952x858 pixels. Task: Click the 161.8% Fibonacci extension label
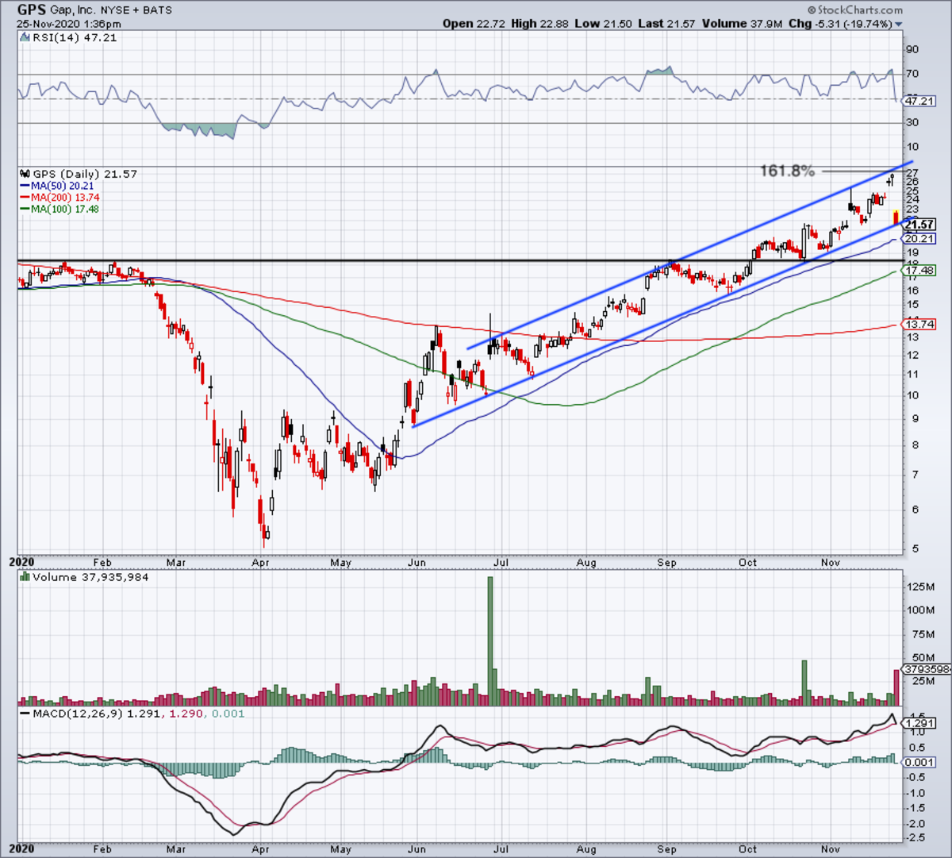click(x=787, y=171)
